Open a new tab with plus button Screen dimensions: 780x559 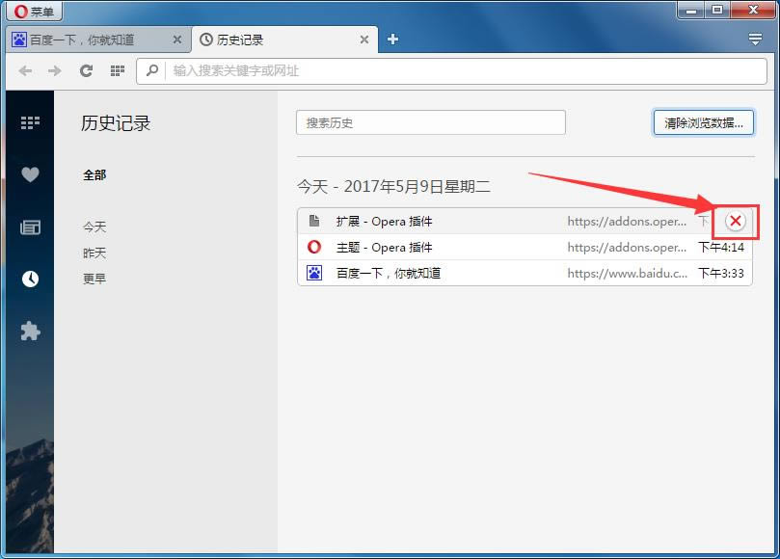click(x=392, y=40)
